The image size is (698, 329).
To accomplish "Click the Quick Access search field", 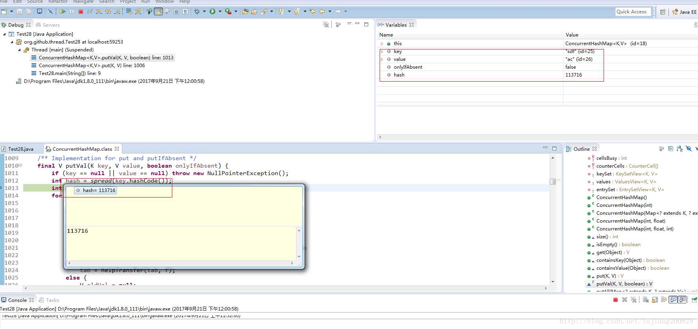I will pos(633,12).
